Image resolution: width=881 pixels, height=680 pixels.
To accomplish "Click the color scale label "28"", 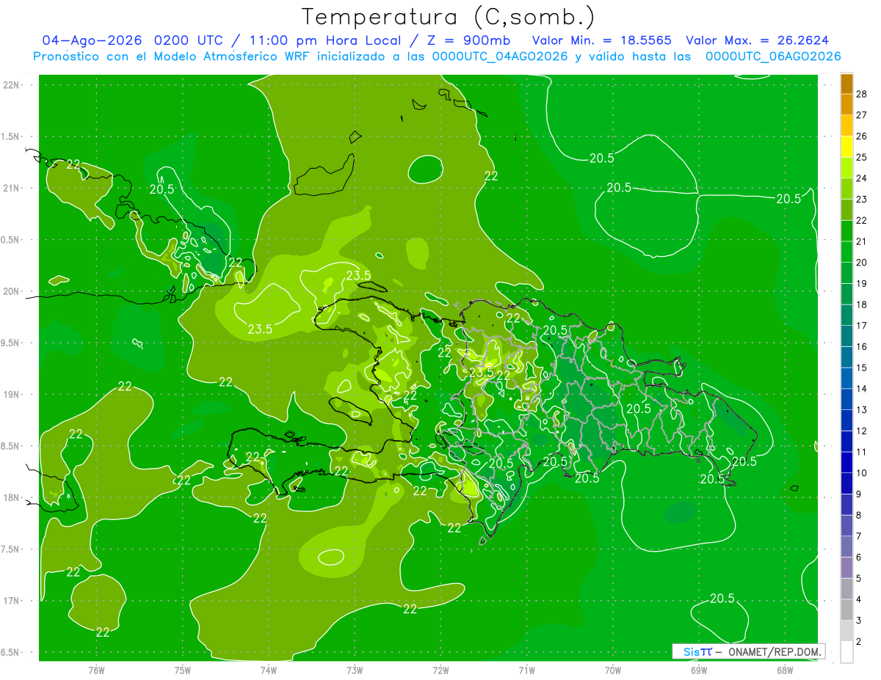I will click(x=862, y=95).
